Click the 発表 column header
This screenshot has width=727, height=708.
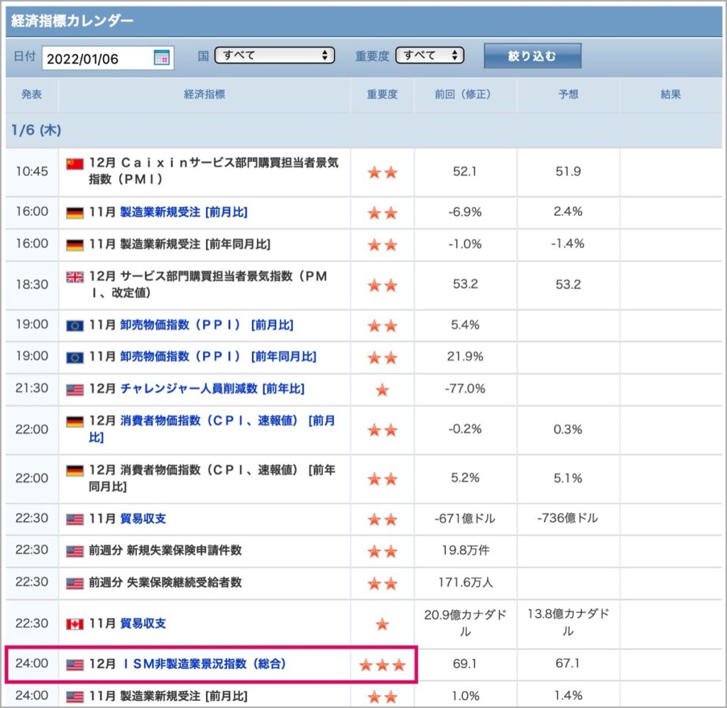31,94
